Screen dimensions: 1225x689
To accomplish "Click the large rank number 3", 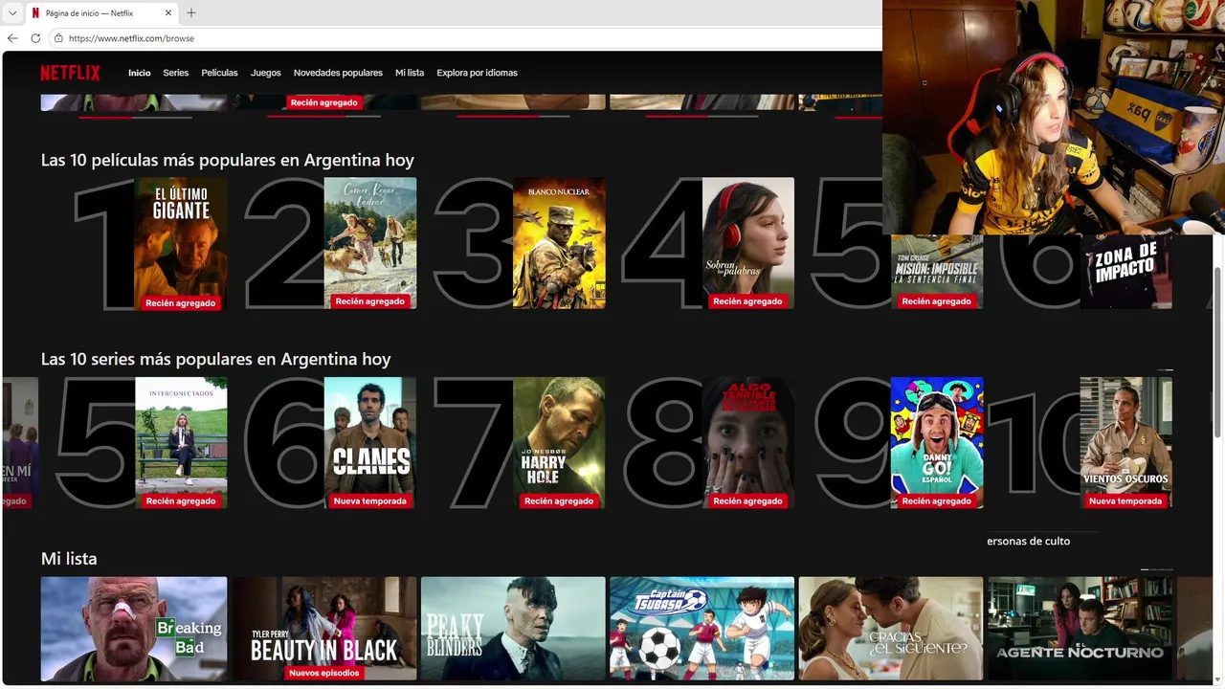I will (474, 243).
